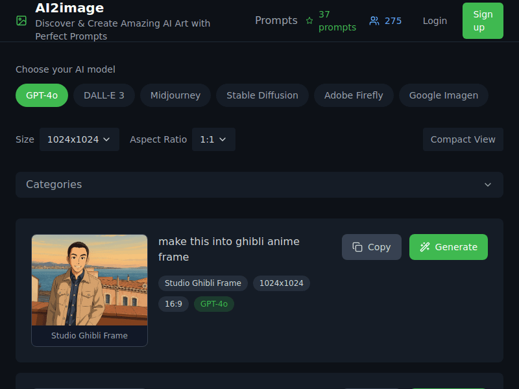The image size is (519, 389).
Task: Click the 275 users count
Action: click(x=393, y=21)
